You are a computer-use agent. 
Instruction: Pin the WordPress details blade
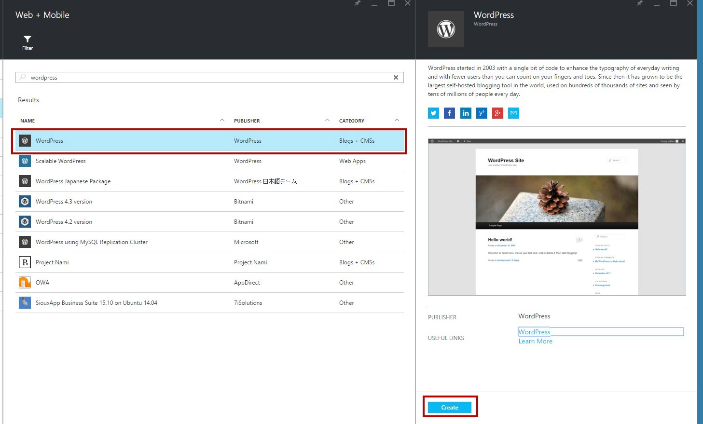click(640, 3)
